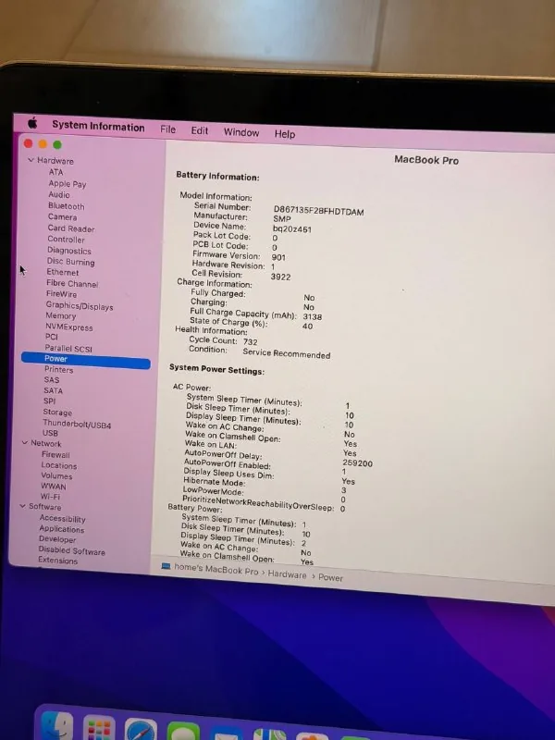Click the yellow minimize window button
Image resolution: width=555 pixels, height=740 pixels.
[x=43, y=144]
